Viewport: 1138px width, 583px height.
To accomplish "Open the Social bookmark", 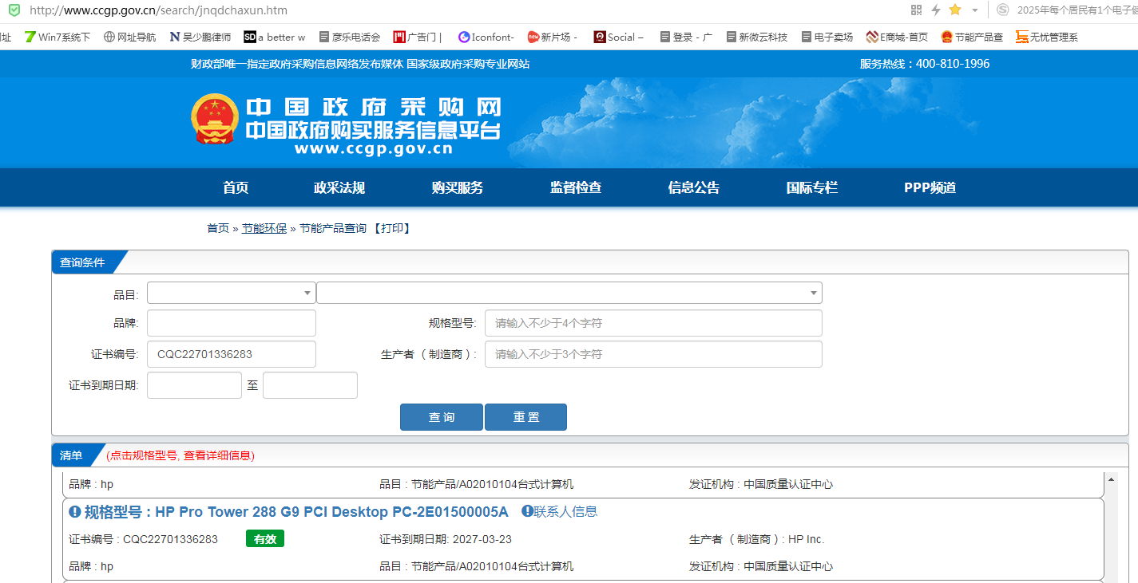I will point(619,37).
